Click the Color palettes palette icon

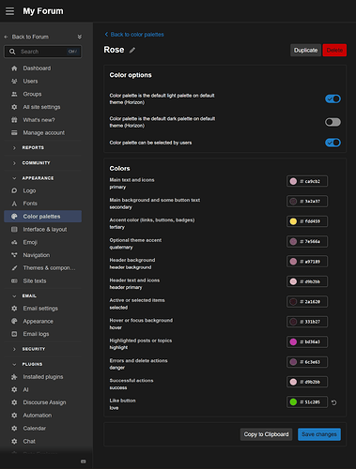[x=14, y=217]
